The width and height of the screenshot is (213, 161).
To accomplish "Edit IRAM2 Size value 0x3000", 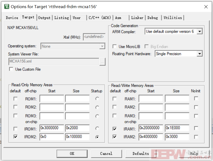I will point(177,137).
